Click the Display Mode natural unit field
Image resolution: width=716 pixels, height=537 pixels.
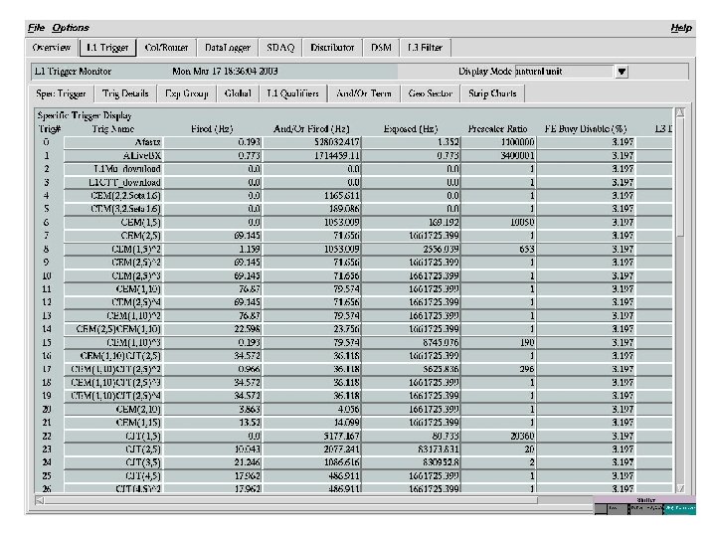(x=565, y=72)
